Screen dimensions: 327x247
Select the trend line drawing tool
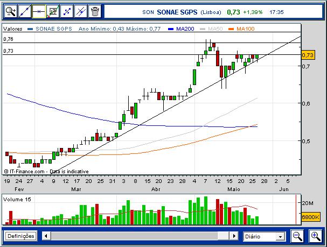pos(25,11)
